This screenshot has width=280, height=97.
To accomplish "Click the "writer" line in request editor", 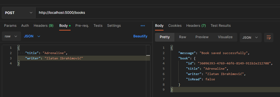I will click(x=54, y=58).
